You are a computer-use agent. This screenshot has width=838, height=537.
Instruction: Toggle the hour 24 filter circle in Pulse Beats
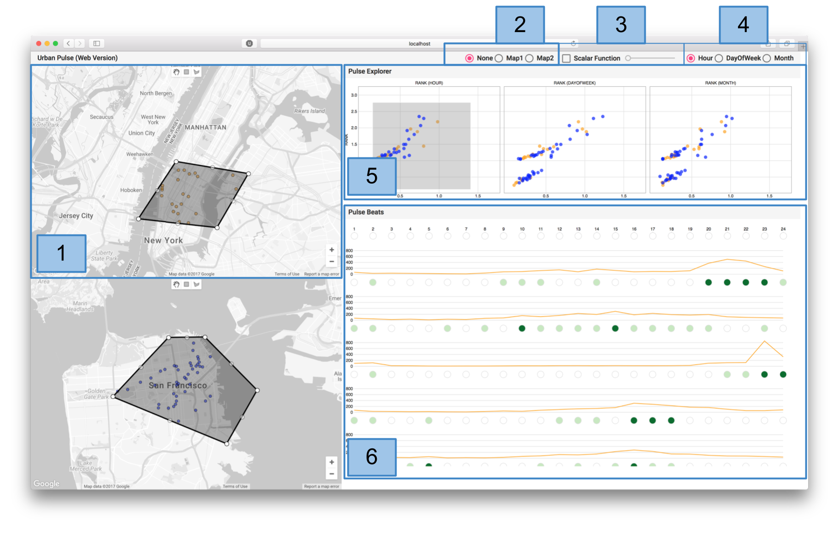[783, 236]
